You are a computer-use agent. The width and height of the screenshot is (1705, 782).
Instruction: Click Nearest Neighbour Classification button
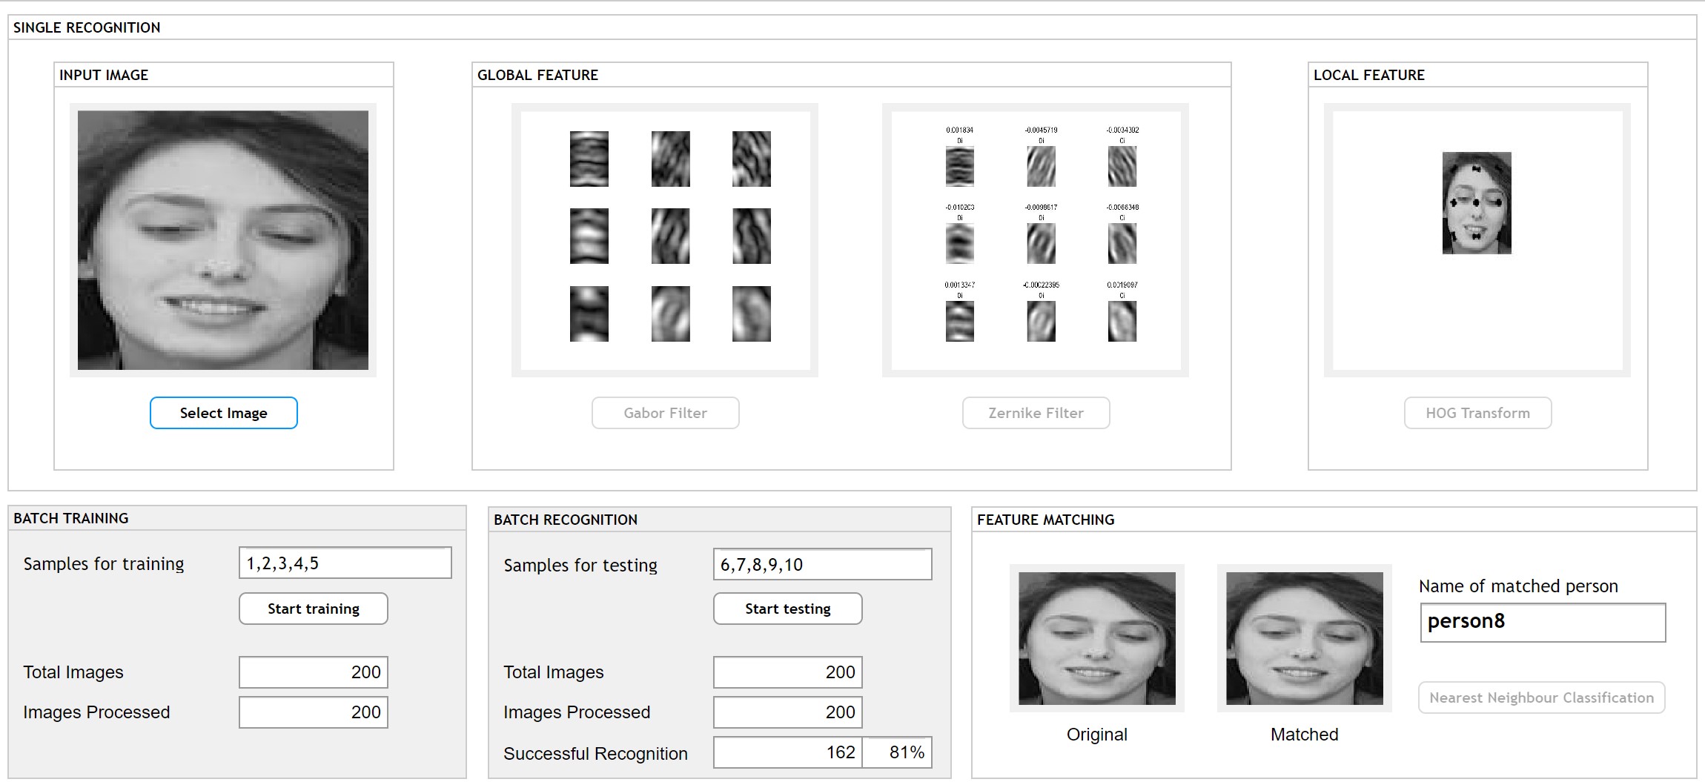(x=1541, y=697)
